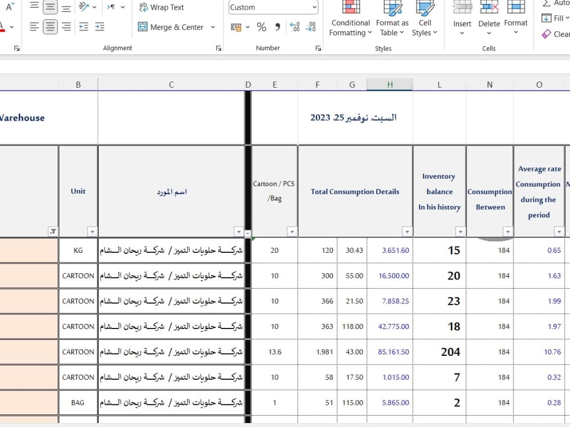Open Number format dialog launcher
Image resolution: width=570 pixels, height=427 pixels.
tap(318, 48)
